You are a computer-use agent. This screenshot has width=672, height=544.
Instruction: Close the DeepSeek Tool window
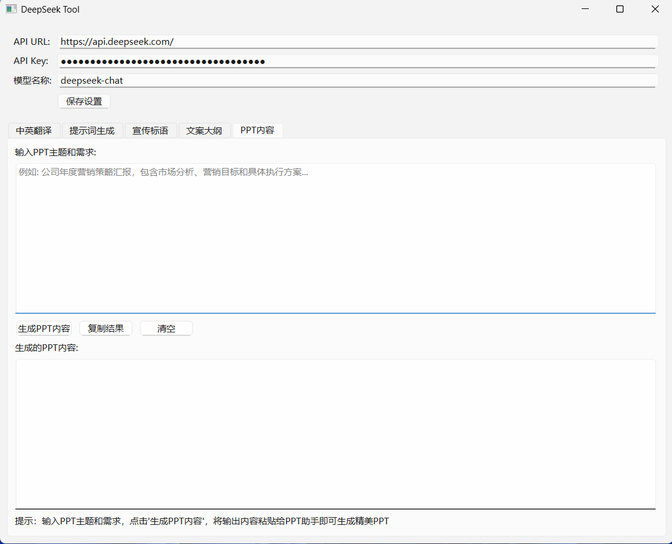point(655,9)
